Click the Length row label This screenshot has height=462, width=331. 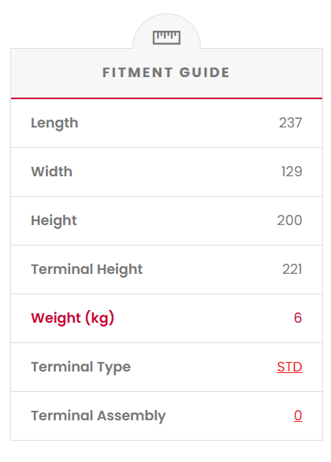pos(54,123)
